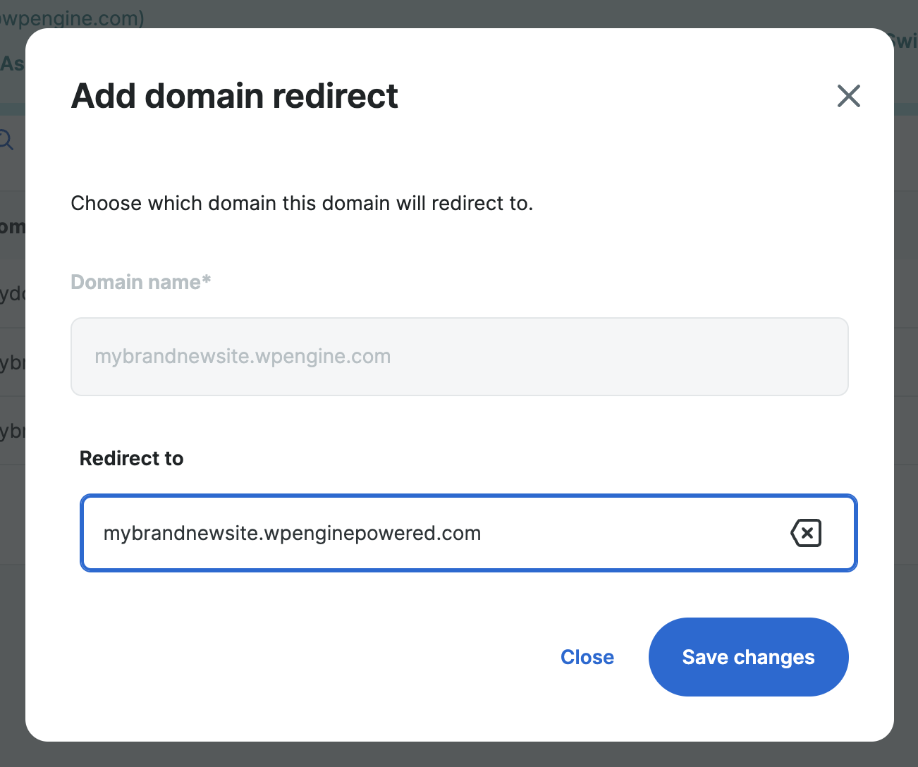Image resolution: width=918 pixels, height=767 pixels.
Task: Click the 'Redirect to' field label
Action: point(131,458)
